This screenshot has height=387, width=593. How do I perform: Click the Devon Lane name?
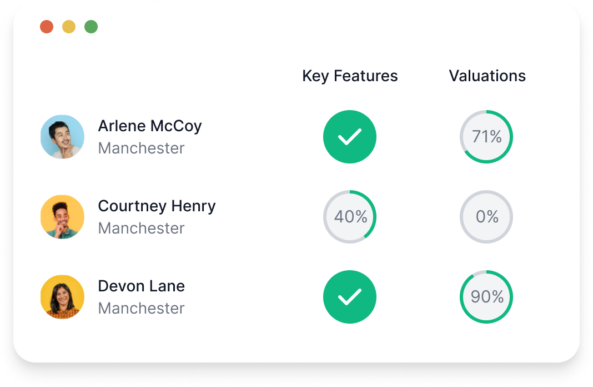point(142,286)
